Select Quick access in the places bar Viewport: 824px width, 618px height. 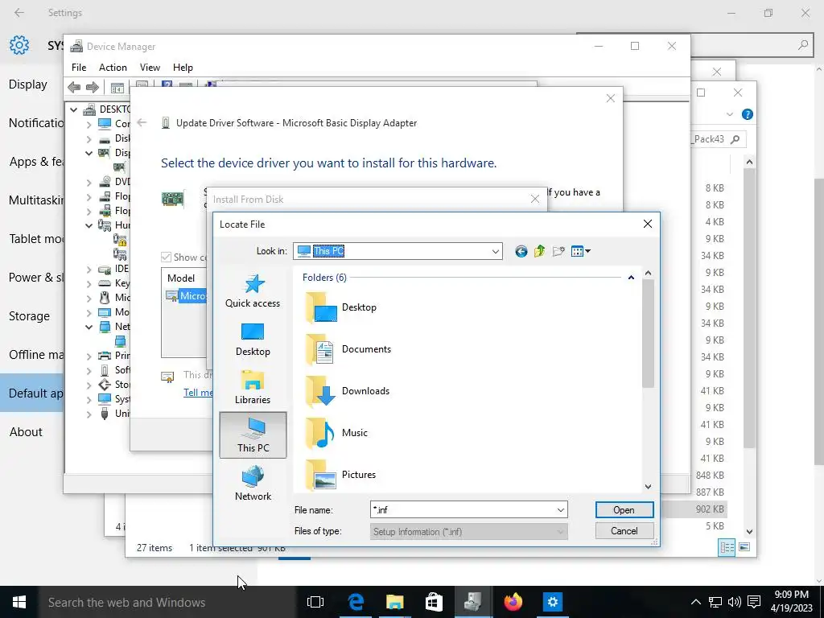pos(253,290)
